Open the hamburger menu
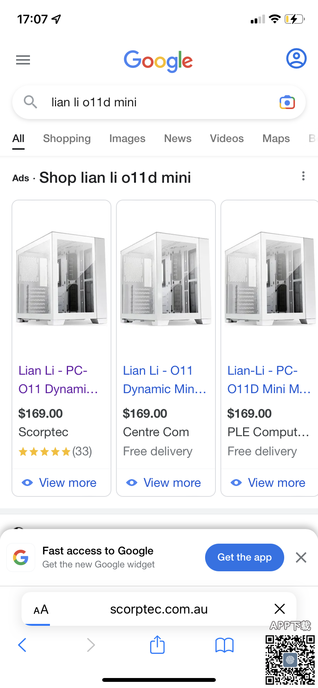The width and height of the screenshot is (318, 688). (x=23, y=60)
